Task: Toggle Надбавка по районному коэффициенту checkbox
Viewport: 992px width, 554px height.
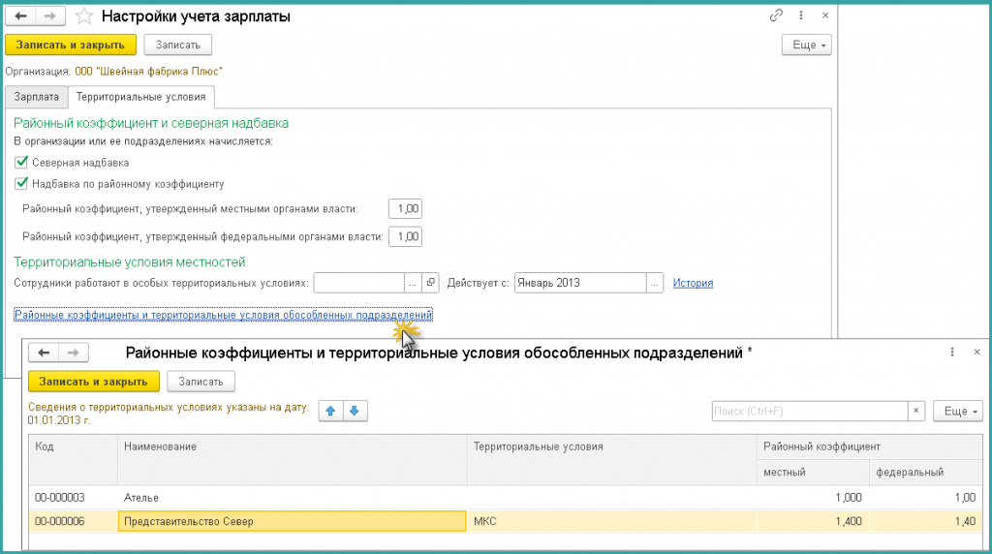Action: (x=21, y=184)
